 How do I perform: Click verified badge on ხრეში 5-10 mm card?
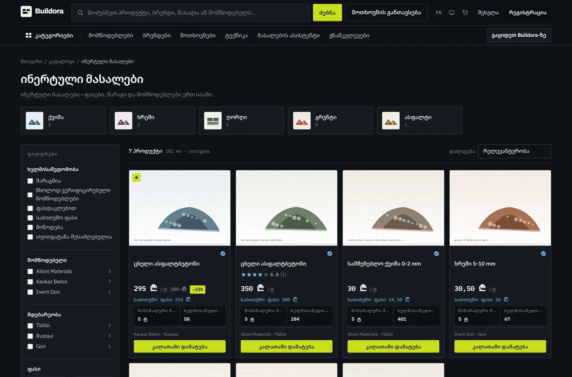point(543,254)
